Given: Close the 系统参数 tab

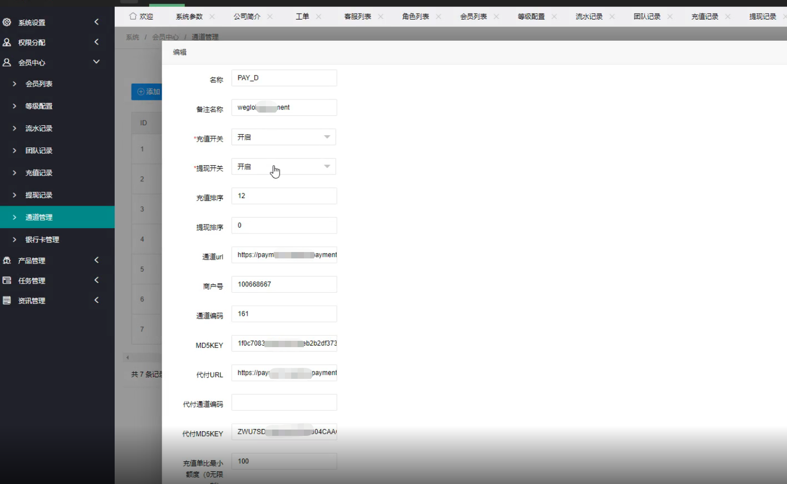Looking at the screenshot, I should [212, 16].
